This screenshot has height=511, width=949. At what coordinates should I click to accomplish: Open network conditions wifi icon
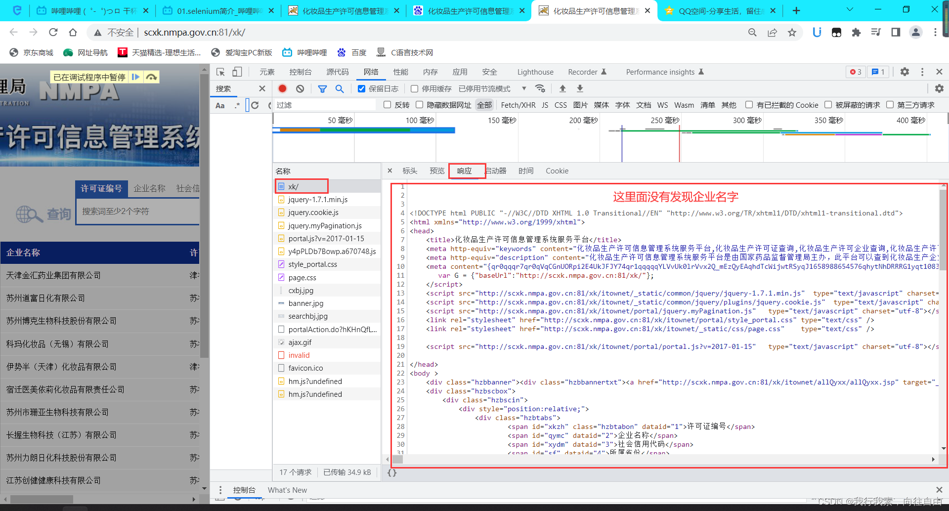tap(540, 88)
